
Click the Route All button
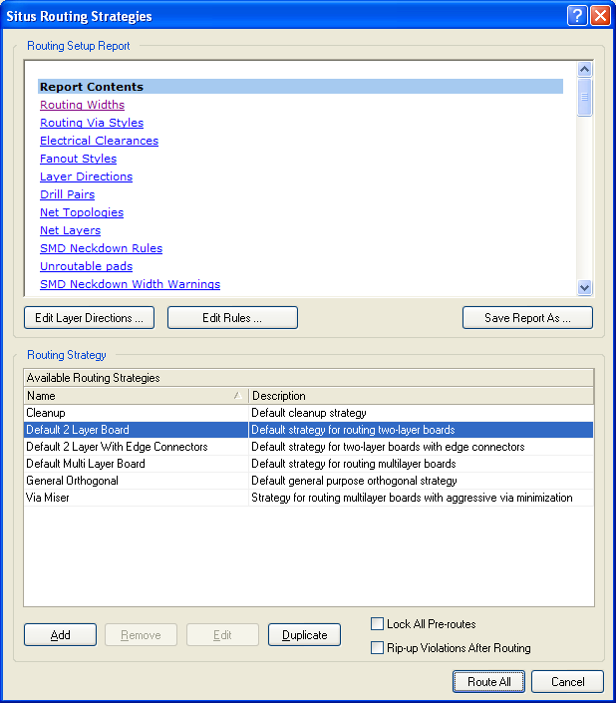[x=488, y=682]
